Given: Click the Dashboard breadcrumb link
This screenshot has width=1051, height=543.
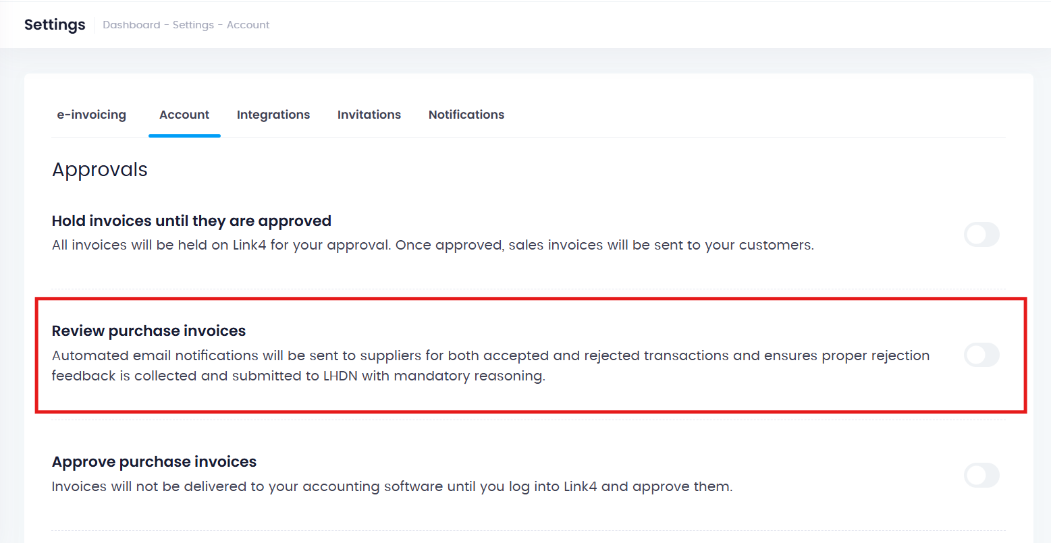Looking at the screenshot, I should pyautogui.click(x=132, y=25).
